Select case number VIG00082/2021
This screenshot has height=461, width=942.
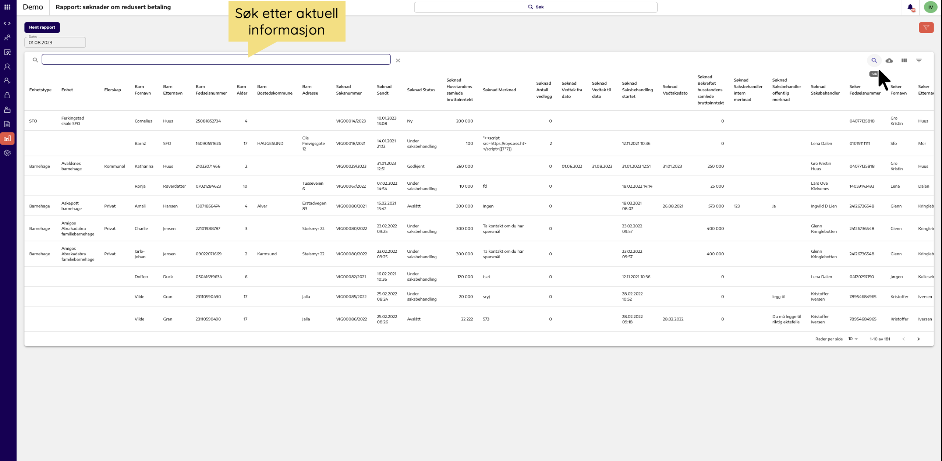coord(351,277)
